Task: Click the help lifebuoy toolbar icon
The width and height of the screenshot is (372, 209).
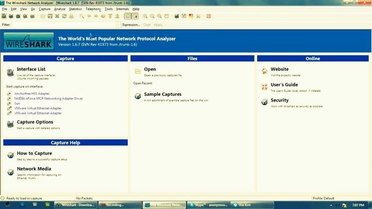Action: click(209, 16)
